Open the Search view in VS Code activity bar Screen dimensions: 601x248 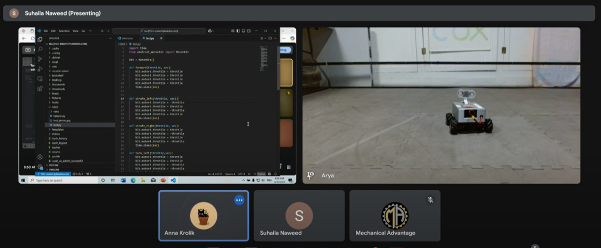40,49
